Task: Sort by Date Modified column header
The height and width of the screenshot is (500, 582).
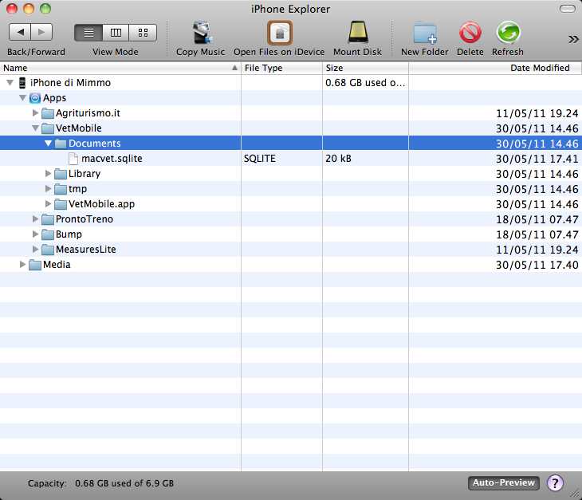Action: [495, 68]
